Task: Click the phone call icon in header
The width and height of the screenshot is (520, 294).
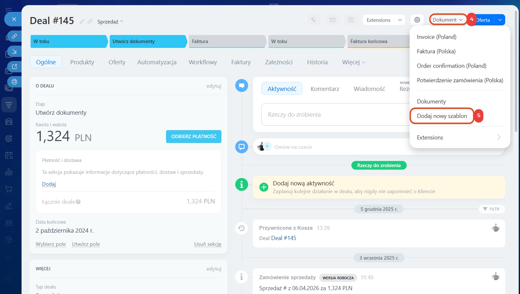Action: pyautogui.click(x=313, y=20)
